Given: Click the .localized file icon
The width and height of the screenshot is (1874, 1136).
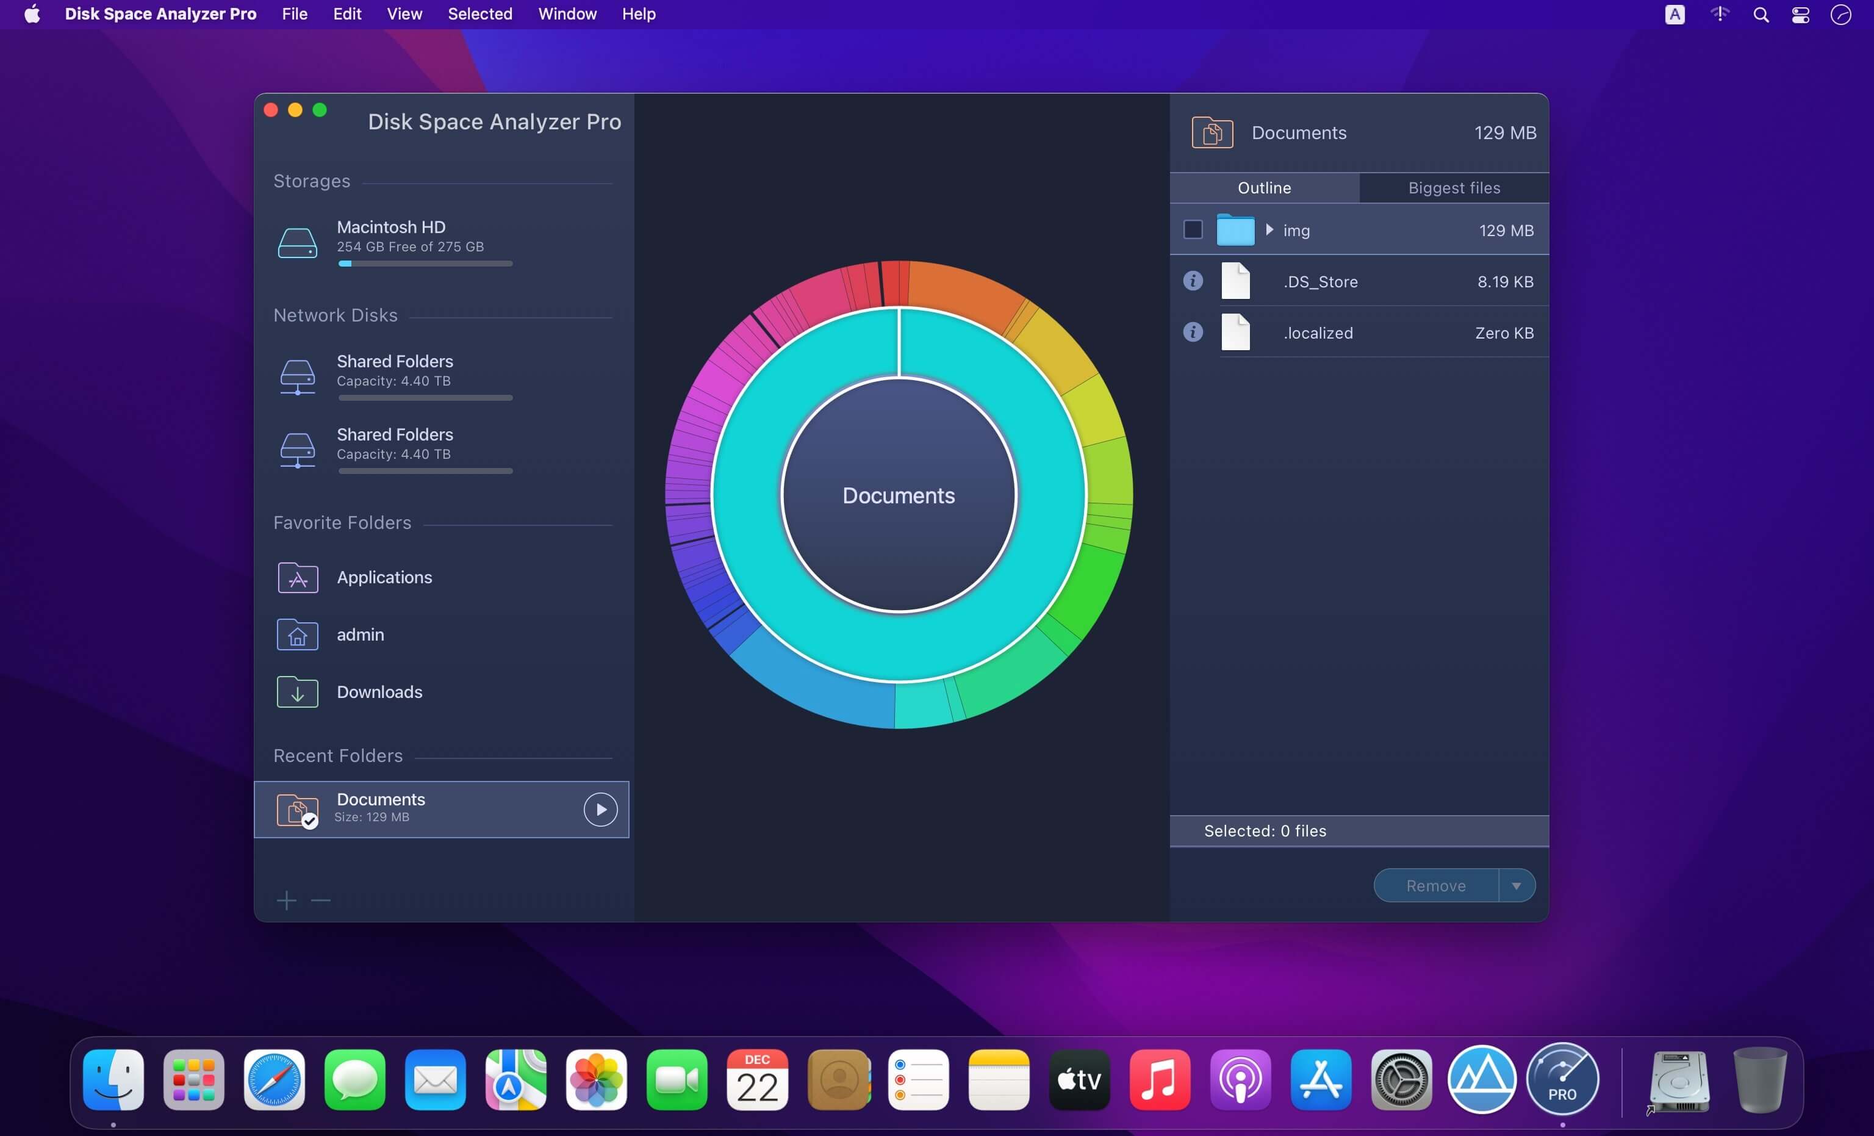Looking at the screenshot, I should coord(1235,332).
